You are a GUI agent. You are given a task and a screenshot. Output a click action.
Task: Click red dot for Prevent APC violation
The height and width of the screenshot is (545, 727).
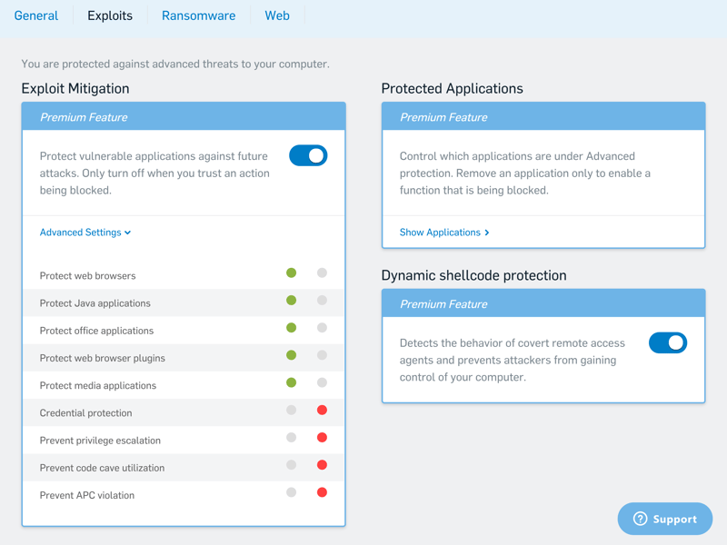point(322,492)
